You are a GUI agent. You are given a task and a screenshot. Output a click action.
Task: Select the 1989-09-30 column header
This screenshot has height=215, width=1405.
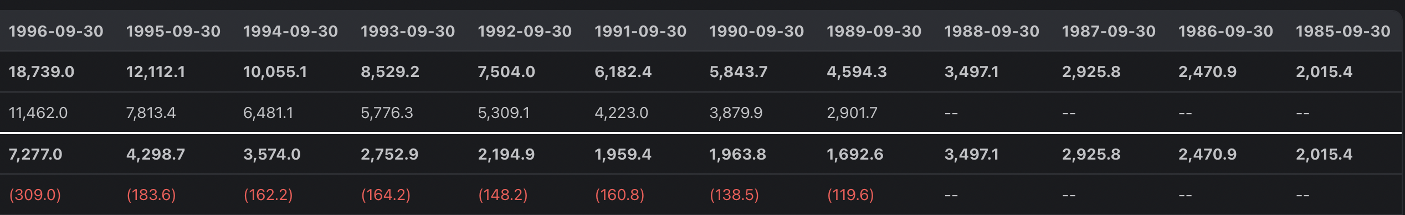tap(874, 31)
